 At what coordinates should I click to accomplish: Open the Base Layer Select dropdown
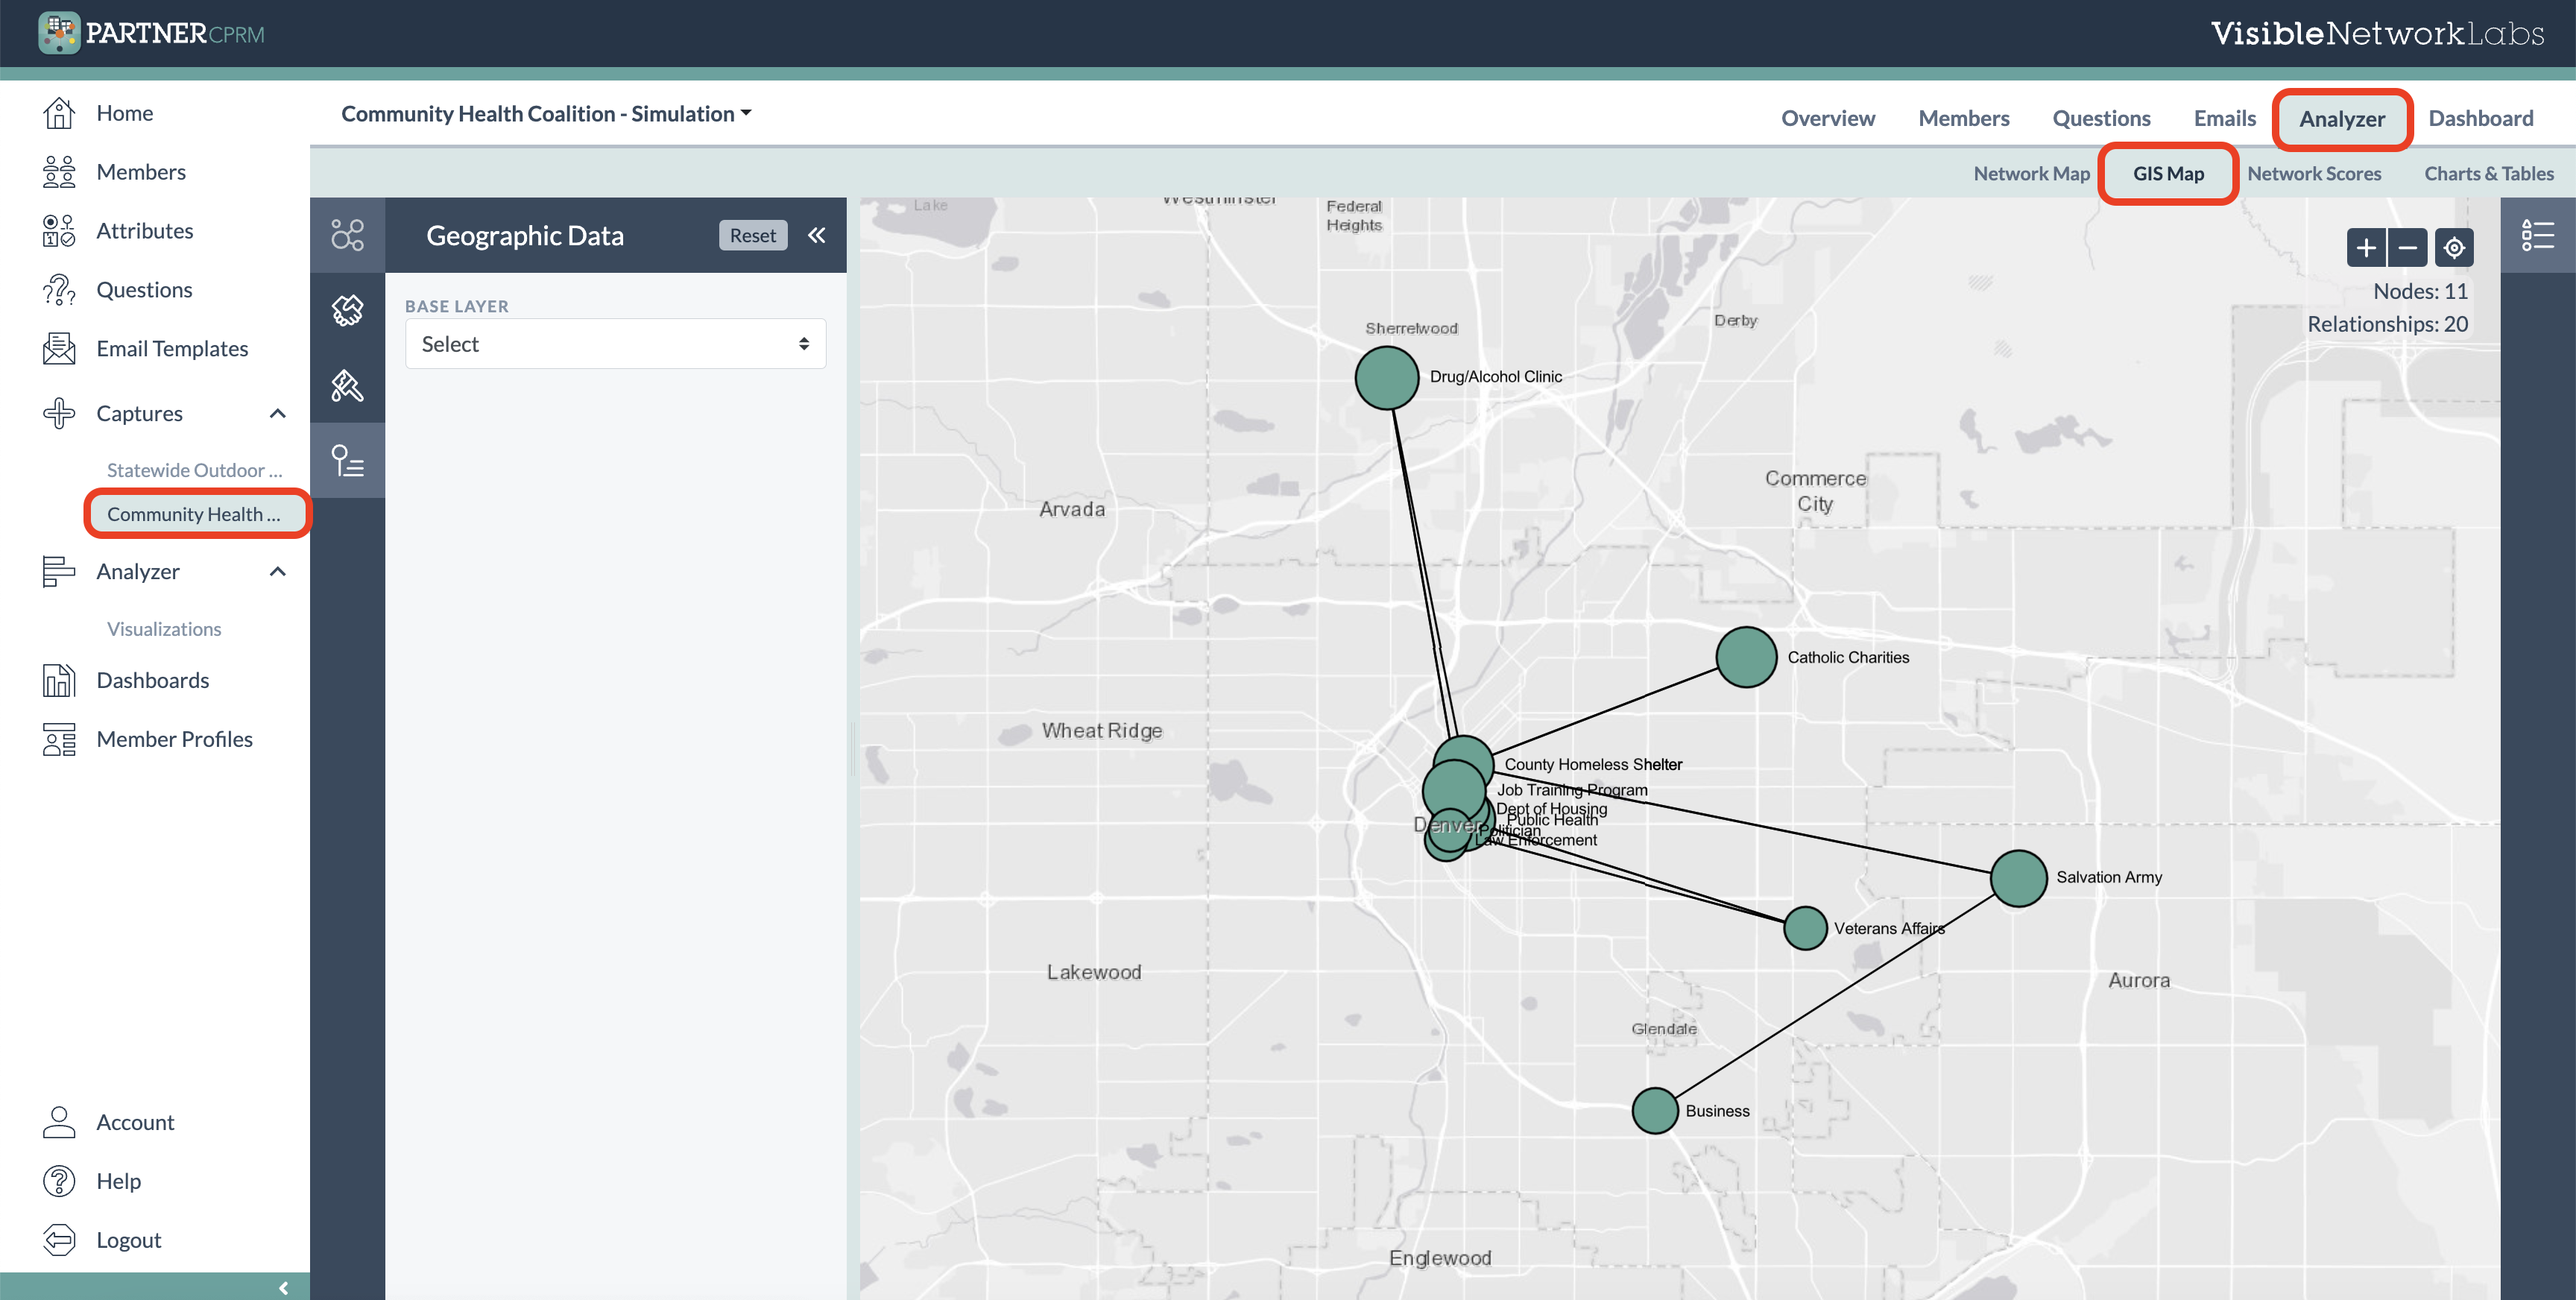[615, 344]
